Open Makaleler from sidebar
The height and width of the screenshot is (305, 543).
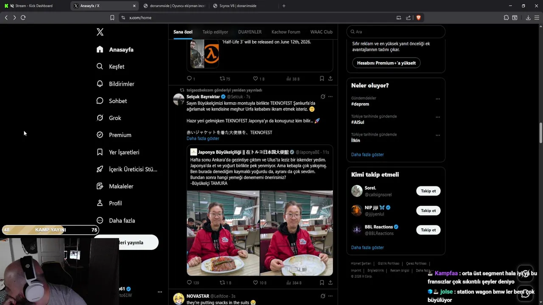pyautogui.click(x=115, y=186)
